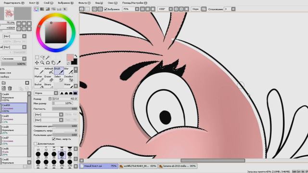308x173 pixels.
Task: Toggle the Выбранное checkbox in toolbar
Action: [106, 9]
